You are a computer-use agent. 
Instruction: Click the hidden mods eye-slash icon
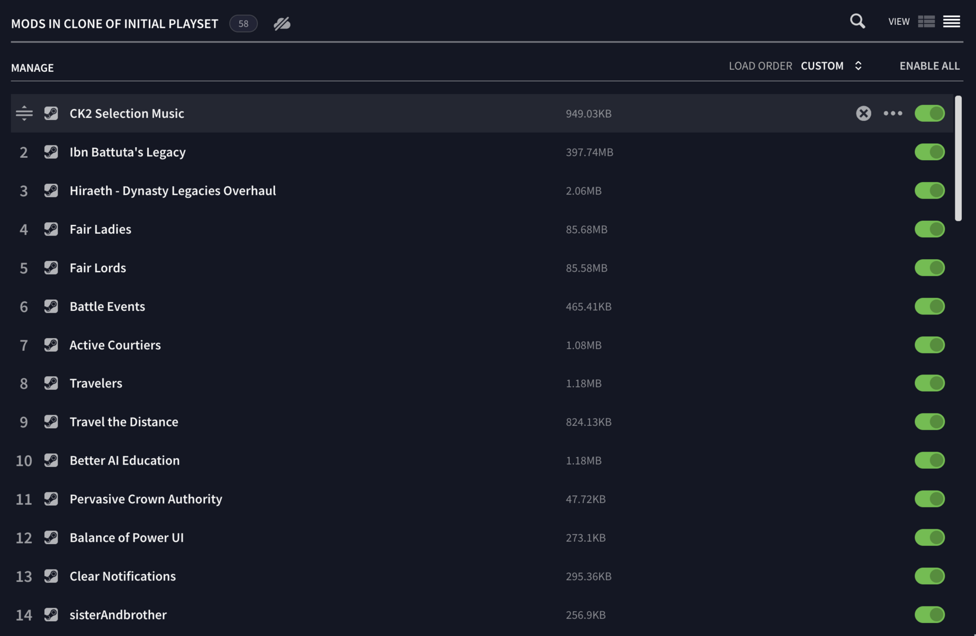(282, 24)
